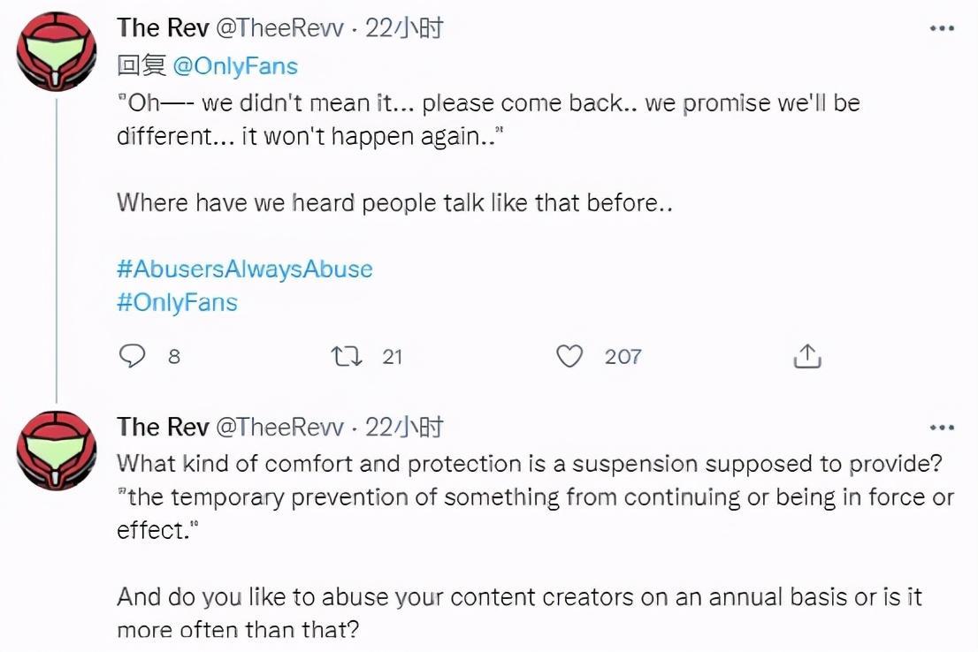Screen dimensions: 978x652
Task: Click the 21 retweets count
Action: click(392, 357)
